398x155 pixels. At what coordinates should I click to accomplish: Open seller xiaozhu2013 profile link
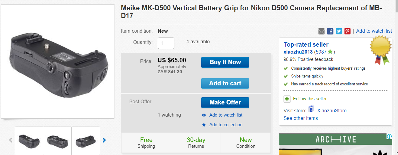pos(298,52)
